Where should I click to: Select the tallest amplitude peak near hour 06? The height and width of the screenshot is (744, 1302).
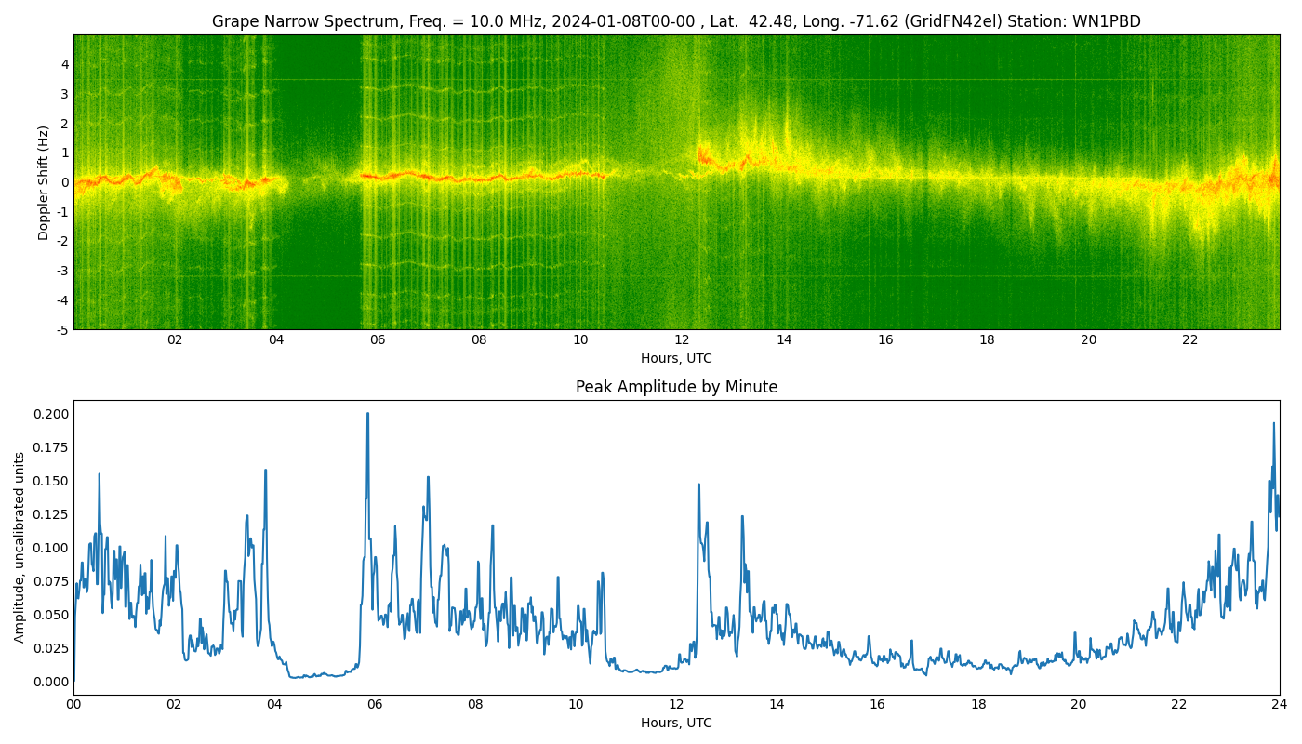pyautogui.click(x=367, y=415)
